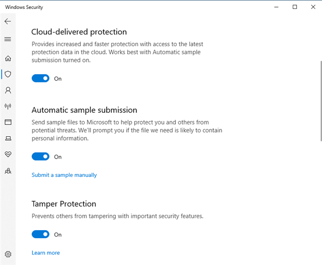322x265 pixels.
Task: Go to the Home section
Action: (7, 58)
